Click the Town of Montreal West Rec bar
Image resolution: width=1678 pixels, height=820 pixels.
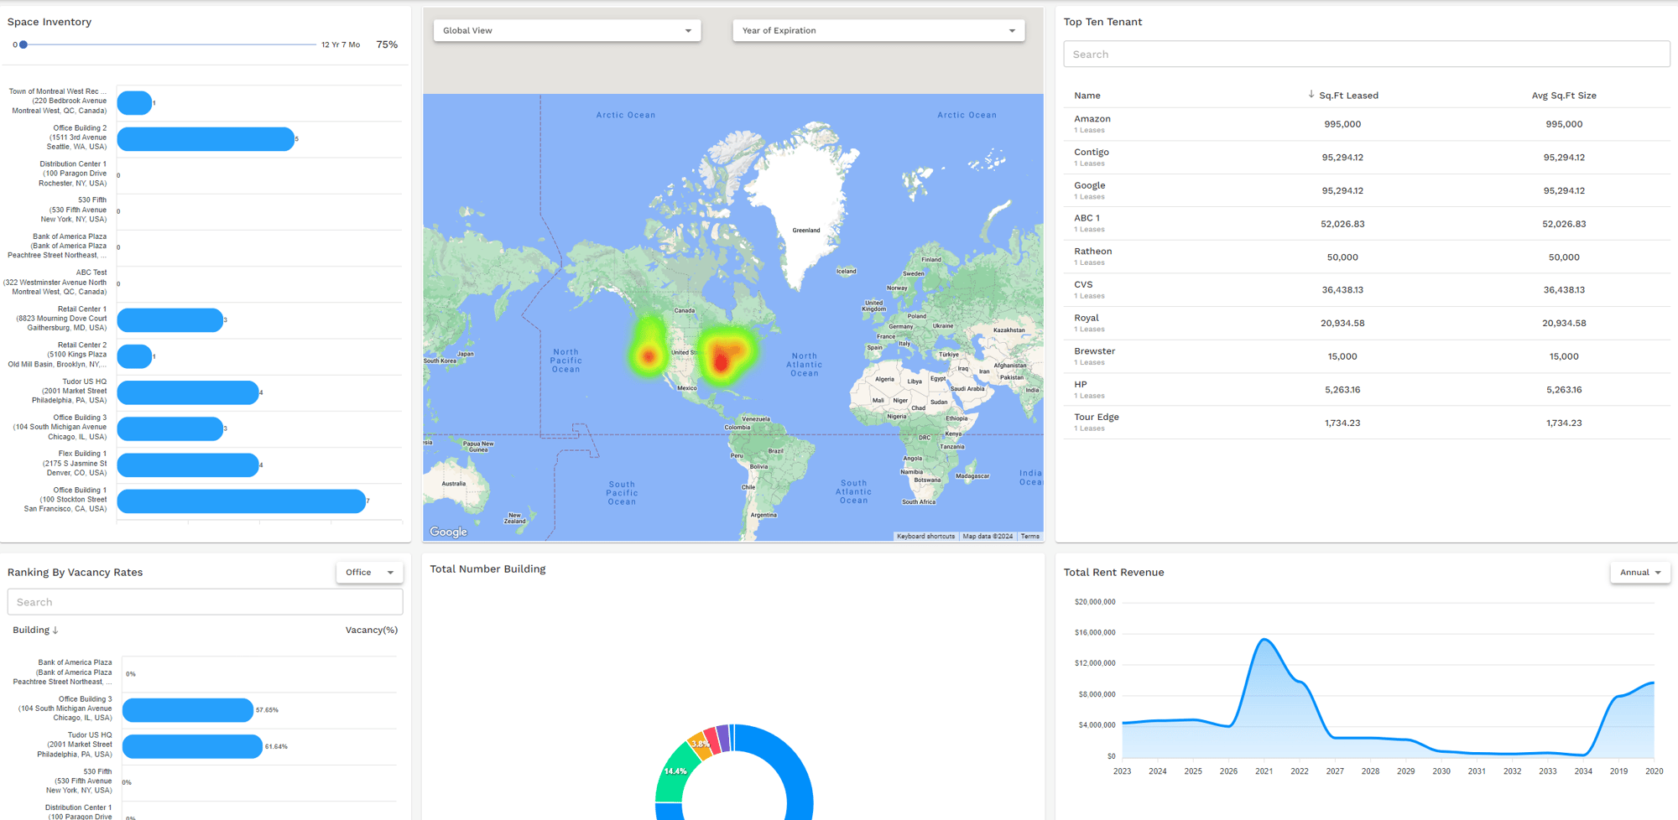point(134,103)
